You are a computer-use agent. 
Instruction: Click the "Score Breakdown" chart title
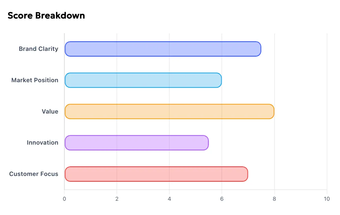46,16
